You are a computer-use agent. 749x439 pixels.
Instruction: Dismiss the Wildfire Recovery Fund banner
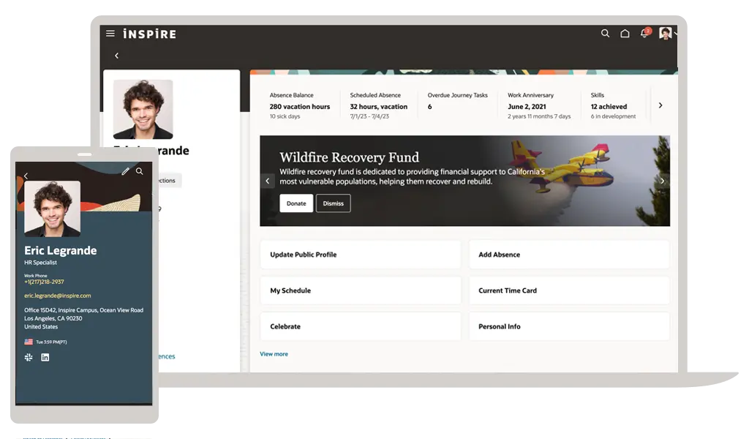coord(333,203)
